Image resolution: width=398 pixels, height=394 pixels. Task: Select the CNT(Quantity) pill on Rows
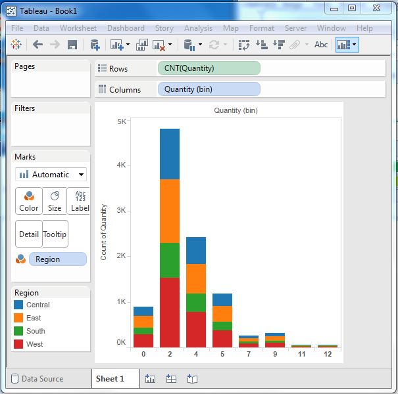click(209, 68)
